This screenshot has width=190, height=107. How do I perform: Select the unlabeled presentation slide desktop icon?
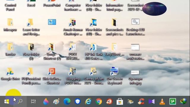click(52, 22)
